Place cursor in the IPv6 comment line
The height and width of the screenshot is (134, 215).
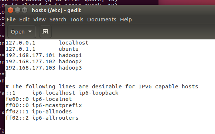tap(102, 87)
